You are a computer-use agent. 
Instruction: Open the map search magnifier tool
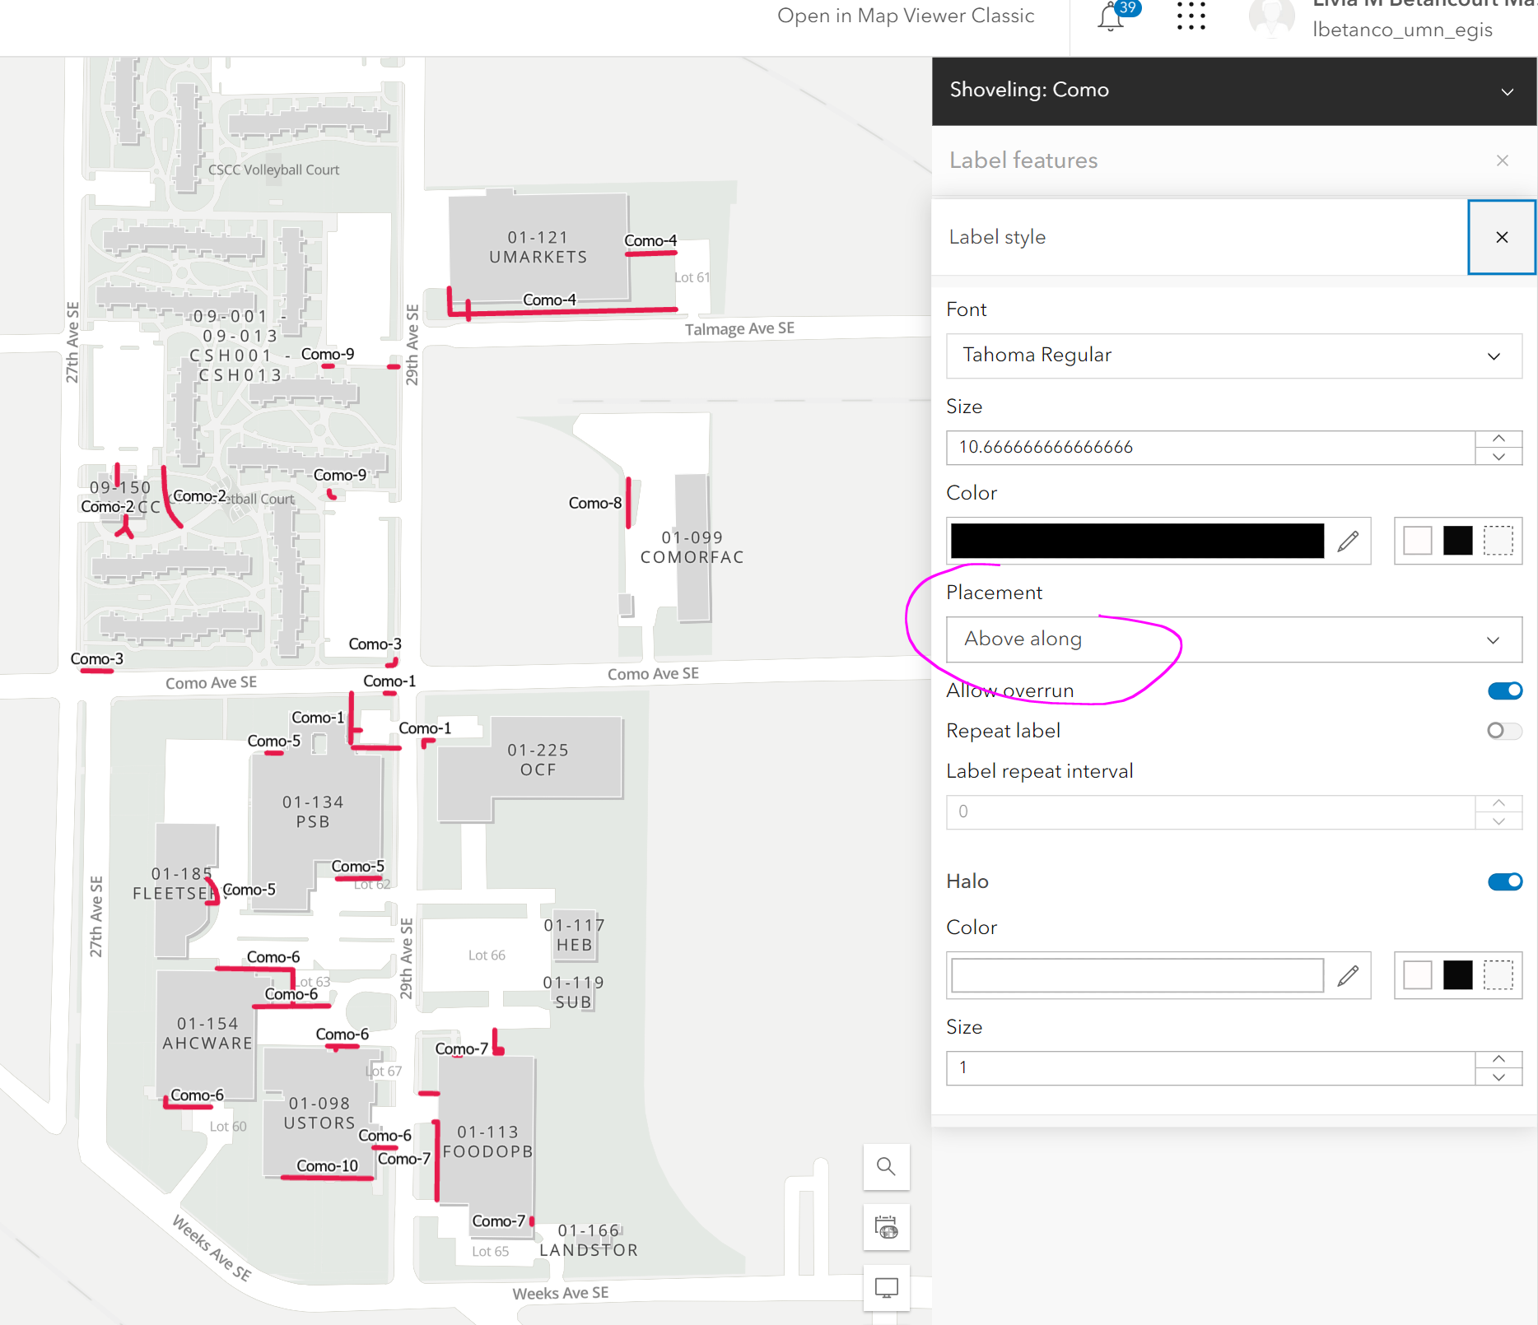coord(886,1167)
